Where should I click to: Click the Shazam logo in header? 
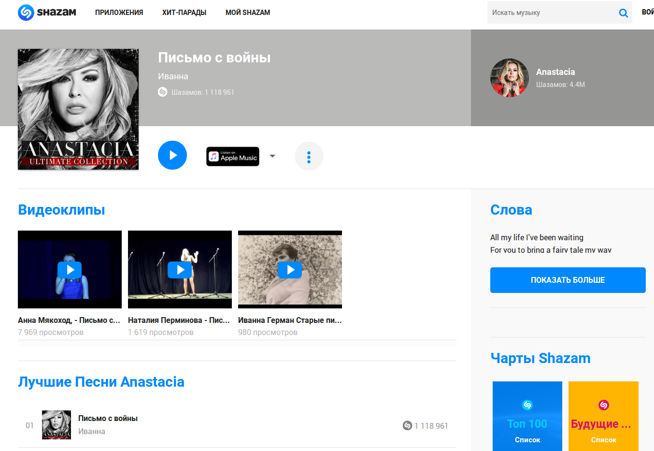point(47,12)
